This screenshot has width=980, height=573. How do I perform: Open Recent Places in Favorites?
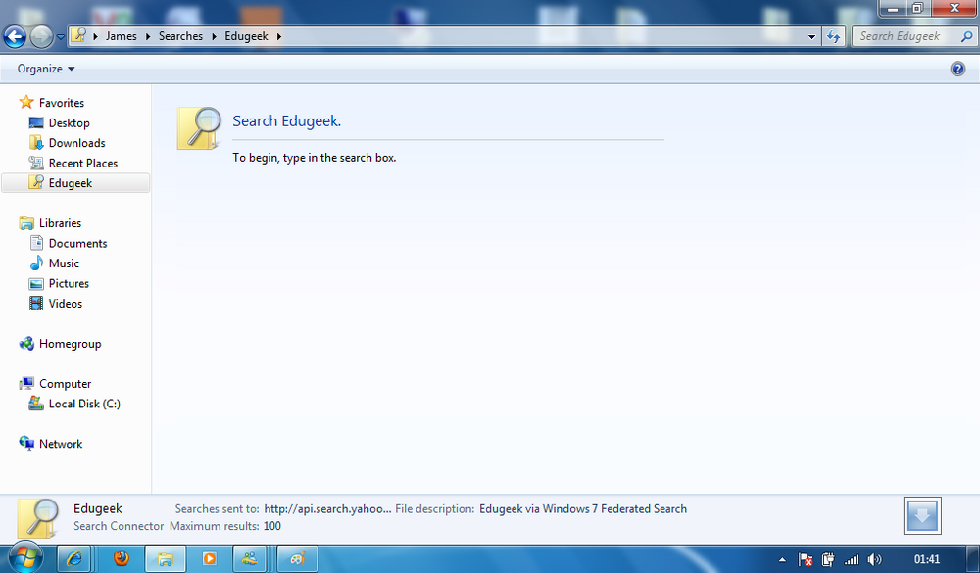tap(83, 164)
